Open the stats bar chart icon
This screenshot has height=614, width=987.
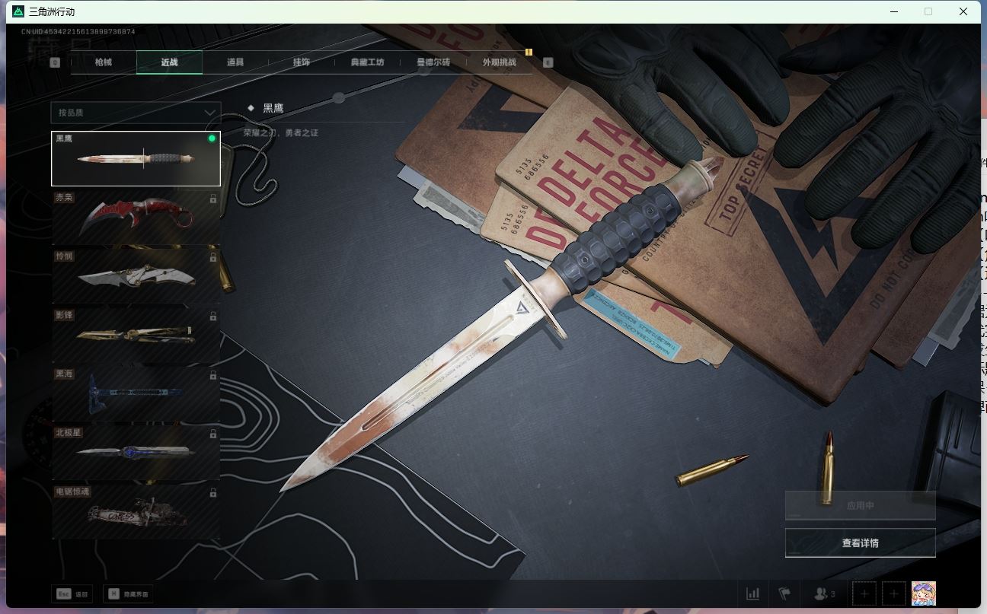pos(752,593)
